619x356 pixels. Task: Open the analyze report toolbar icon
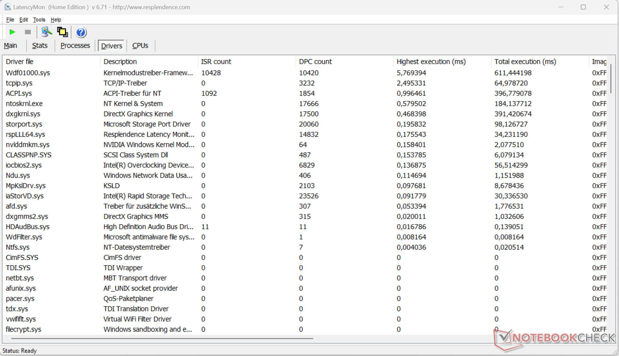tap(46, 32)
